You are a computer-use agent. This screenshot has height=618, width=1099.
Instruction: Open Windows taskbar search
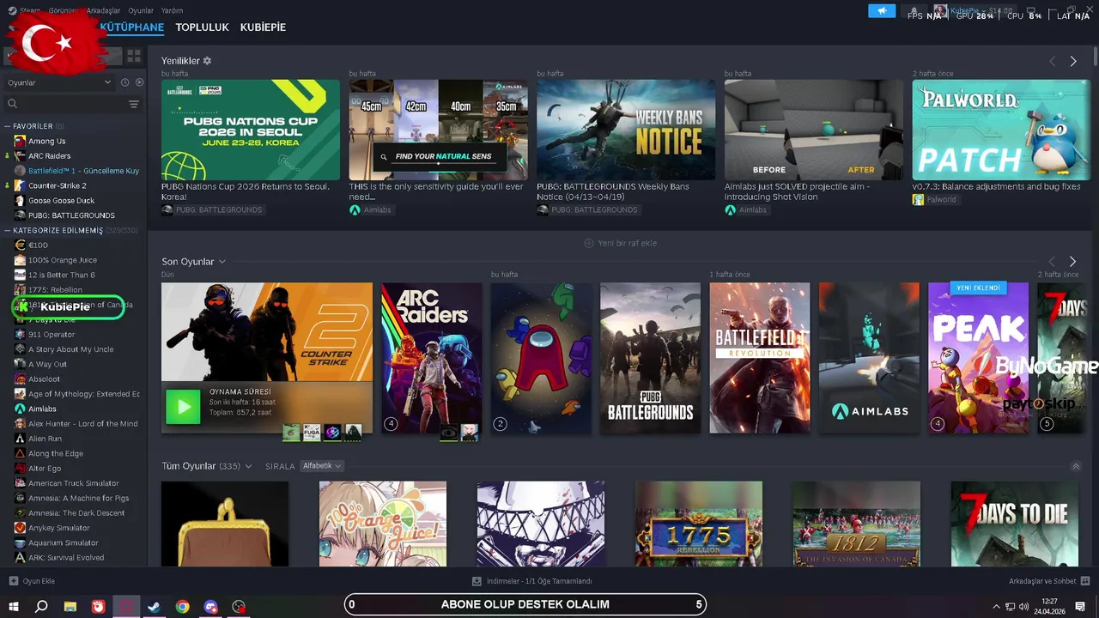point(41,607)
